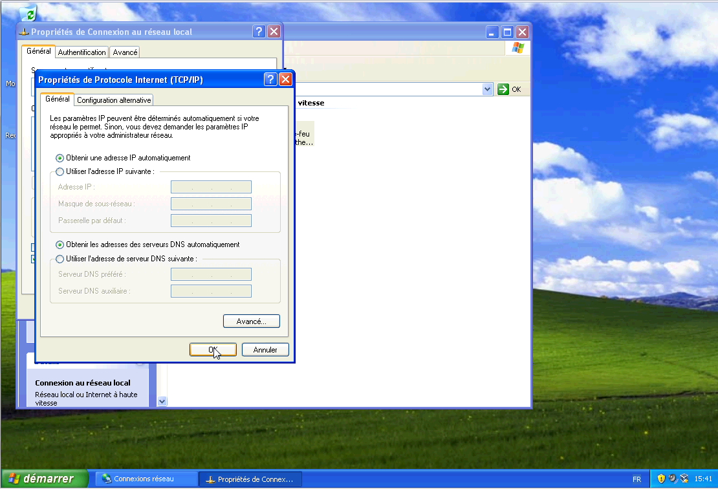Click the Serveur DNS auxiliaire field
The height and width of the screenshot is (489, 718).
click(211, 291)
